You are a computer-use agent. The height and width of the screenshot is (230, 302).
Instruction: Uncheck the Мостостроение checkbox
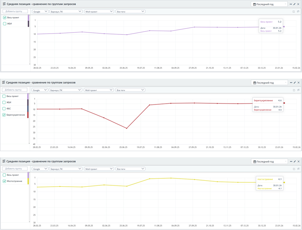[4, 181]
